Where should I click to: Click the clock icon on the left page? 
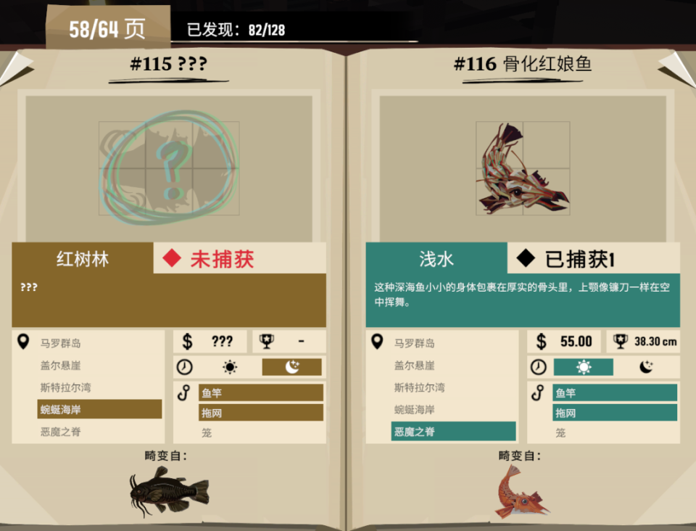tap(185, 367)
